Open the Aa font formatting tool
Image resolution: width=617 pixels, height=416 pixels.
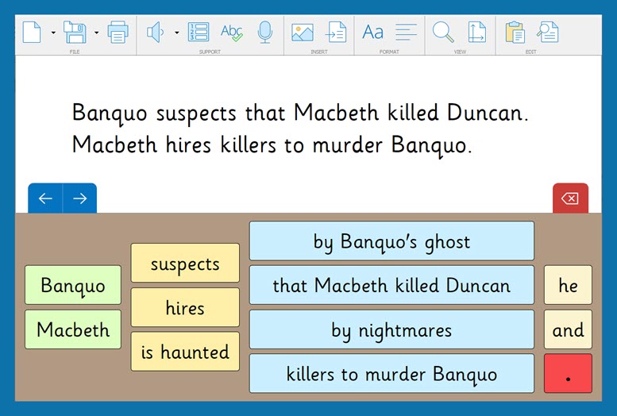[x=372, y=32]
